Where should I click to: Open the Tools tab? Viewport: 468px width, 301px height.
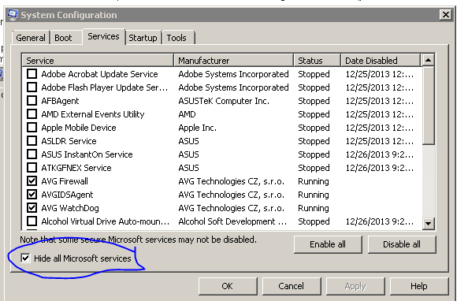click(178, 38)
